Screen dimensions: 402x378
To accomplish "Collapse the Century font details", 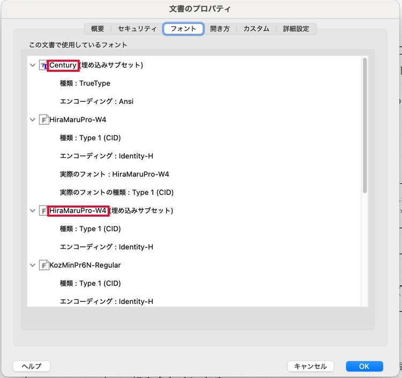I will (x=33, y=65).
